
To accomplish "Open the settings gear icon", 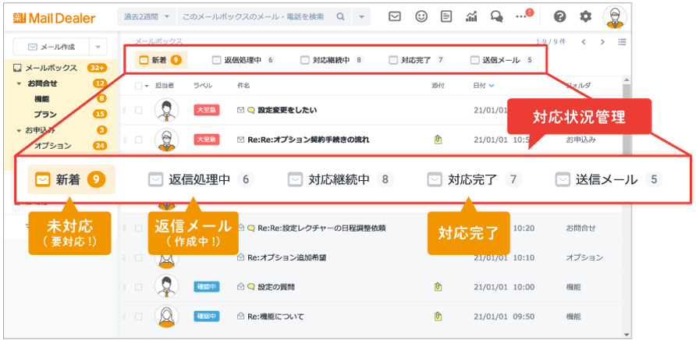I will click(585, 16).
